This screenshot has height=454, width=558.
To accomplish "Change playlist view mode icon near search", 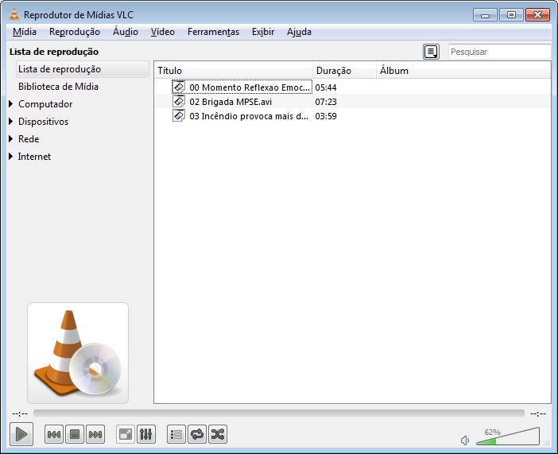I will click(431, 52).
